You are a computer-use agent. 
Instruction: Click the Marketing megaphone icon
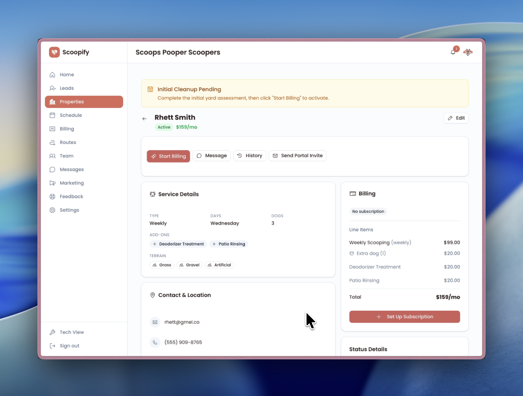53,183
